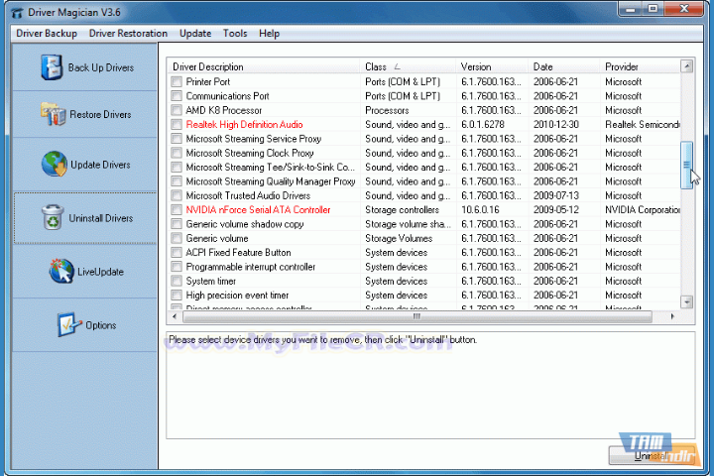Click Realtek Semiconductor provider cell

tap(643, 124)
